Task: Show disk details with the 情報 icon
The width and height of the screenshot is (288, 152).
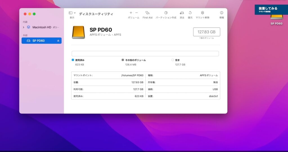Action: [222, 13]
